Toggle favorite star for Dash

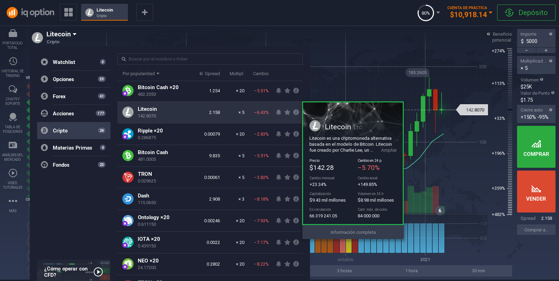(287, 199)
